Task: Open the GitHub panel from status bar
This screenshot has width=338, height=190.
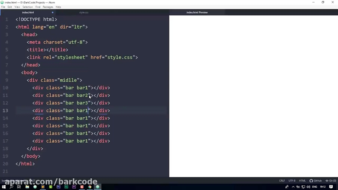Action: coord(315,181)
